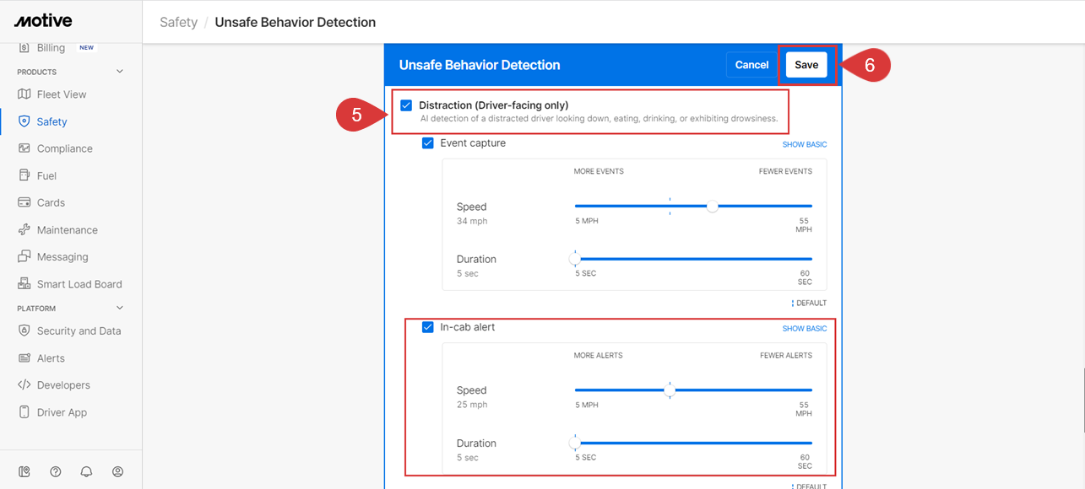The height and width of the screenshot is (489, 1085).
Task: Click the Maintenance wrench icon
Action: point(24,230)
